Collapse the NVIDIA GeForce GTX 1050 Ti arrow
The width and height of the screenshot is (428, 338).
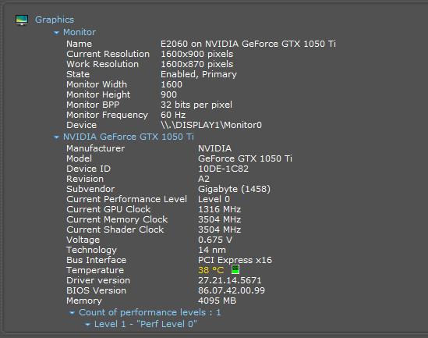pos(56,137)
